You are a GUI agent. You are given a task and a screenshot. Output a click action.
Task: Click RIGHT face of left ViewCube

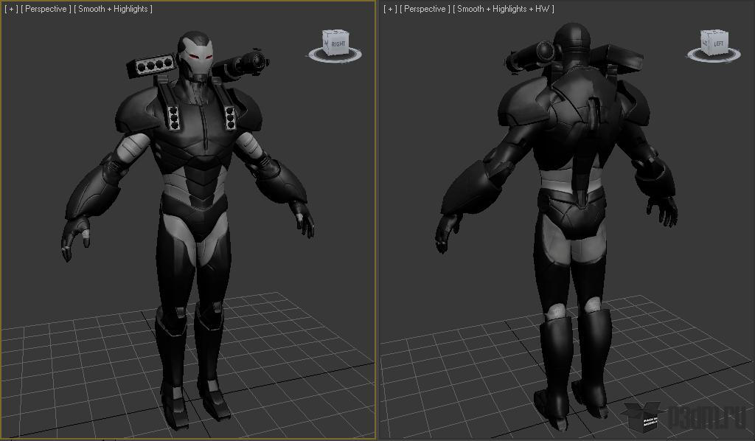point(338,44)
